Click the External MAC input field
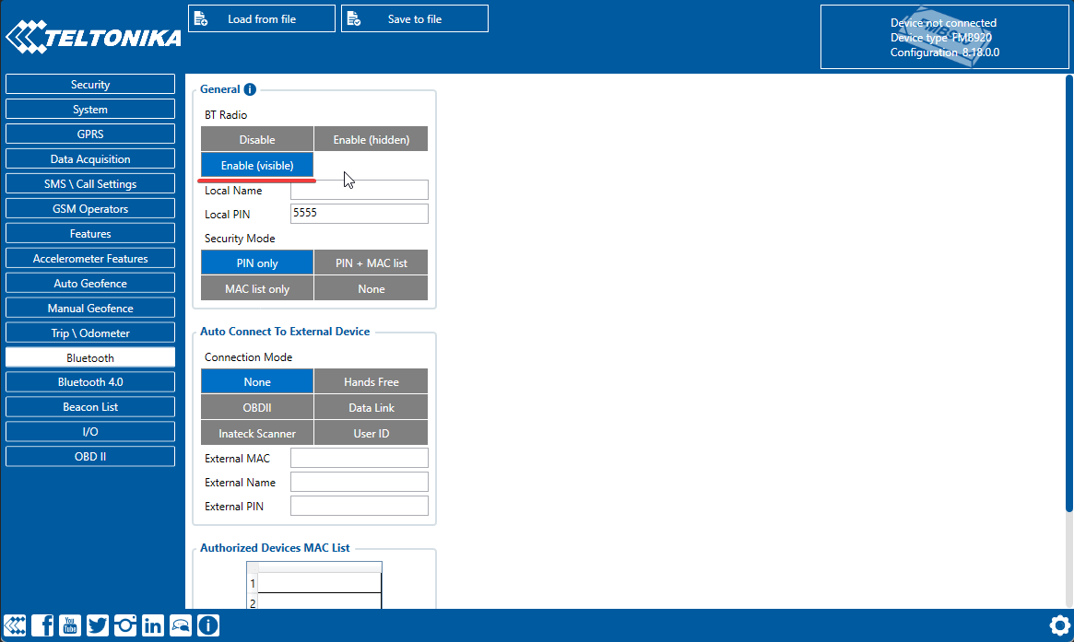 click(359, 458)
